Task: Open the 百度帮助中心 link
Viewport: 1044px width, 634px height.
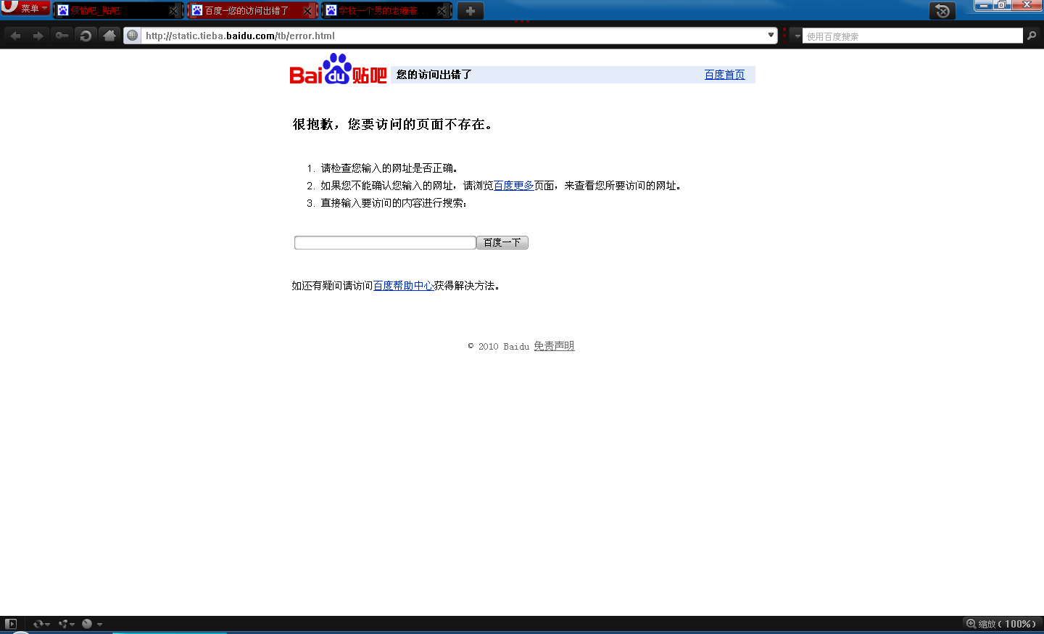Action: (404, 286)
